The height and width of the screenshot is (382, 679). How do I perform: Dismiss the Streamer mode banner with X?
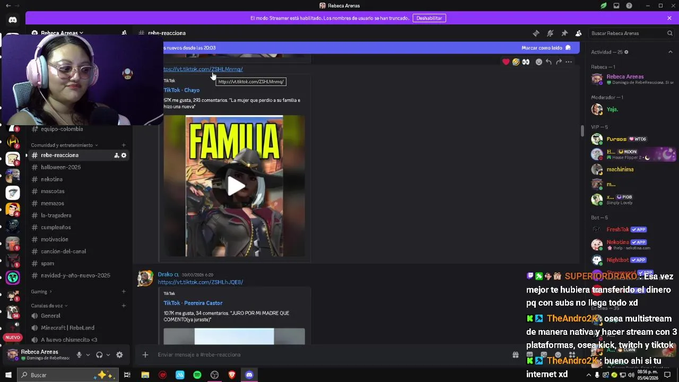coord(669,18)
